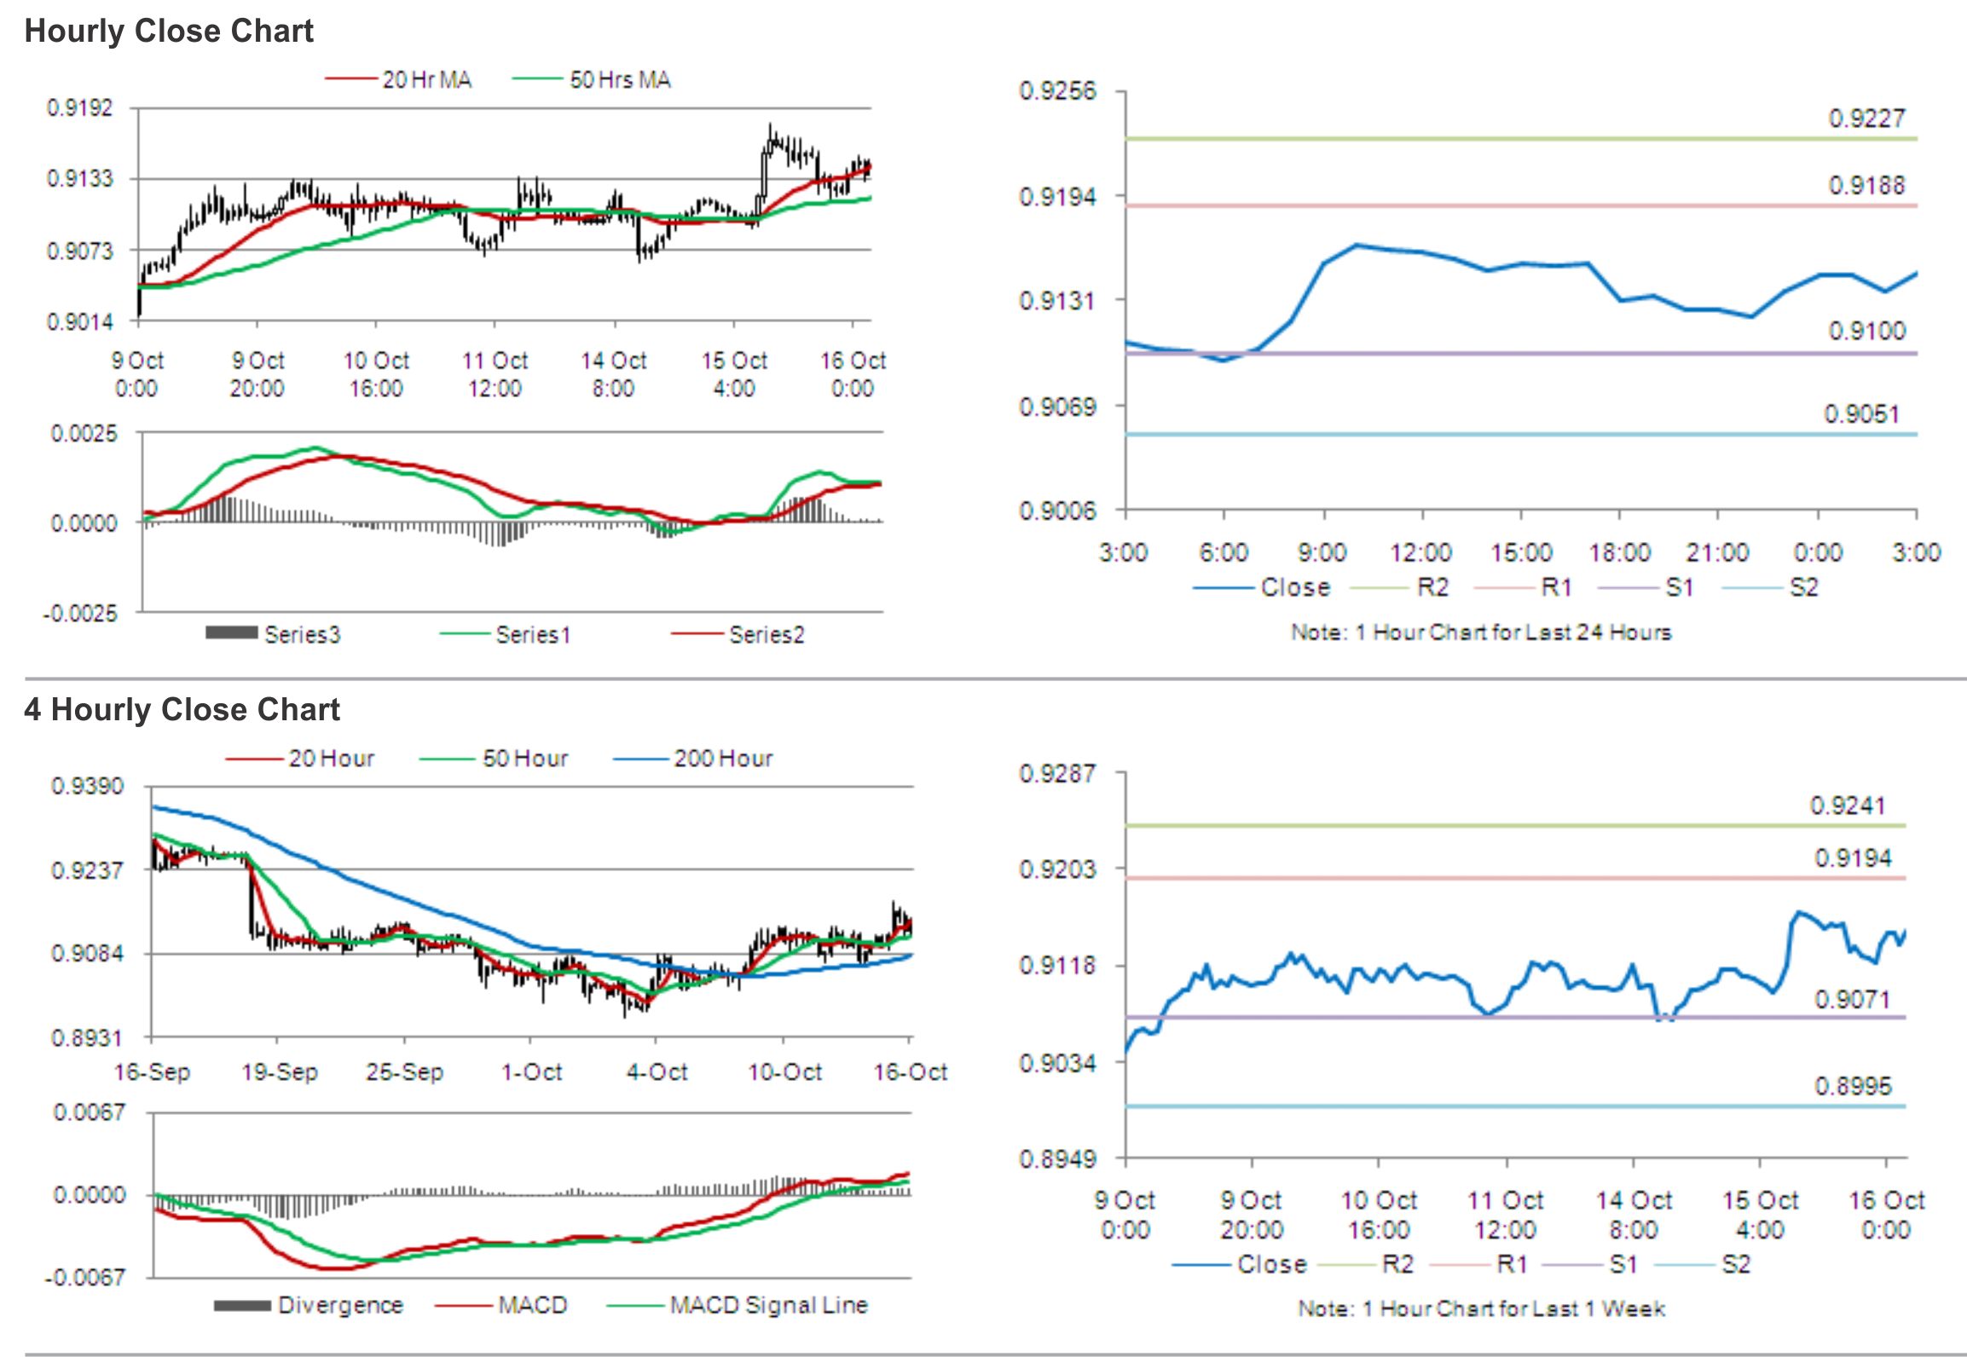Click the 10-Oct date label
The height and width of the screenshot is (1357, 1967).
[785, 1071]
